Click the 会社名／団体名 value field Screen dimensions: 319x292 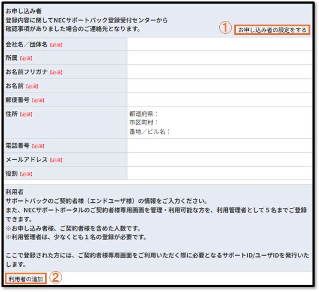point(219,44)
